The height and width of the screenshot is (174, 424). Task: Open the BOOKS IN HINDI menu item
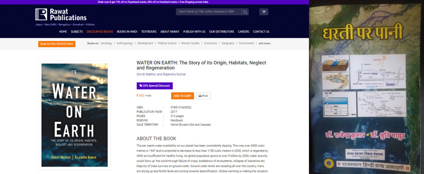(127, 32)
